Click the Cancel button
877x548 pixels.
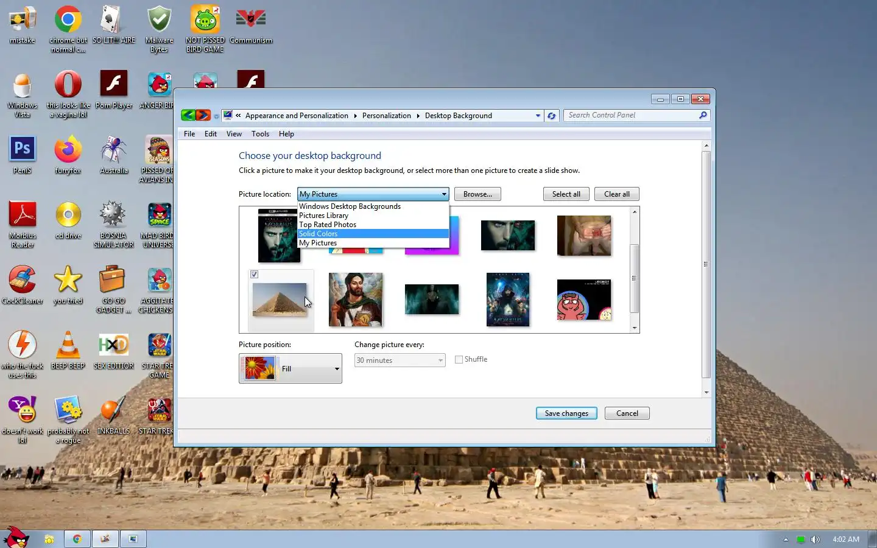[627, 413]
